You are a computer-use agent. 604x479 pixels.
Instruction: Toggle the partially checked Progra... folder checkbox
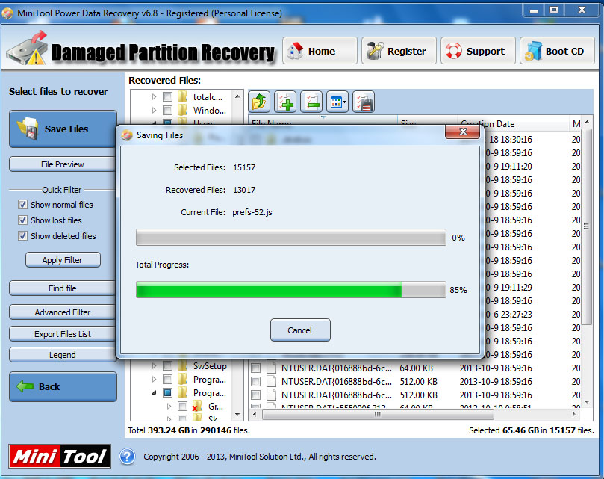[x=167, y=392]
